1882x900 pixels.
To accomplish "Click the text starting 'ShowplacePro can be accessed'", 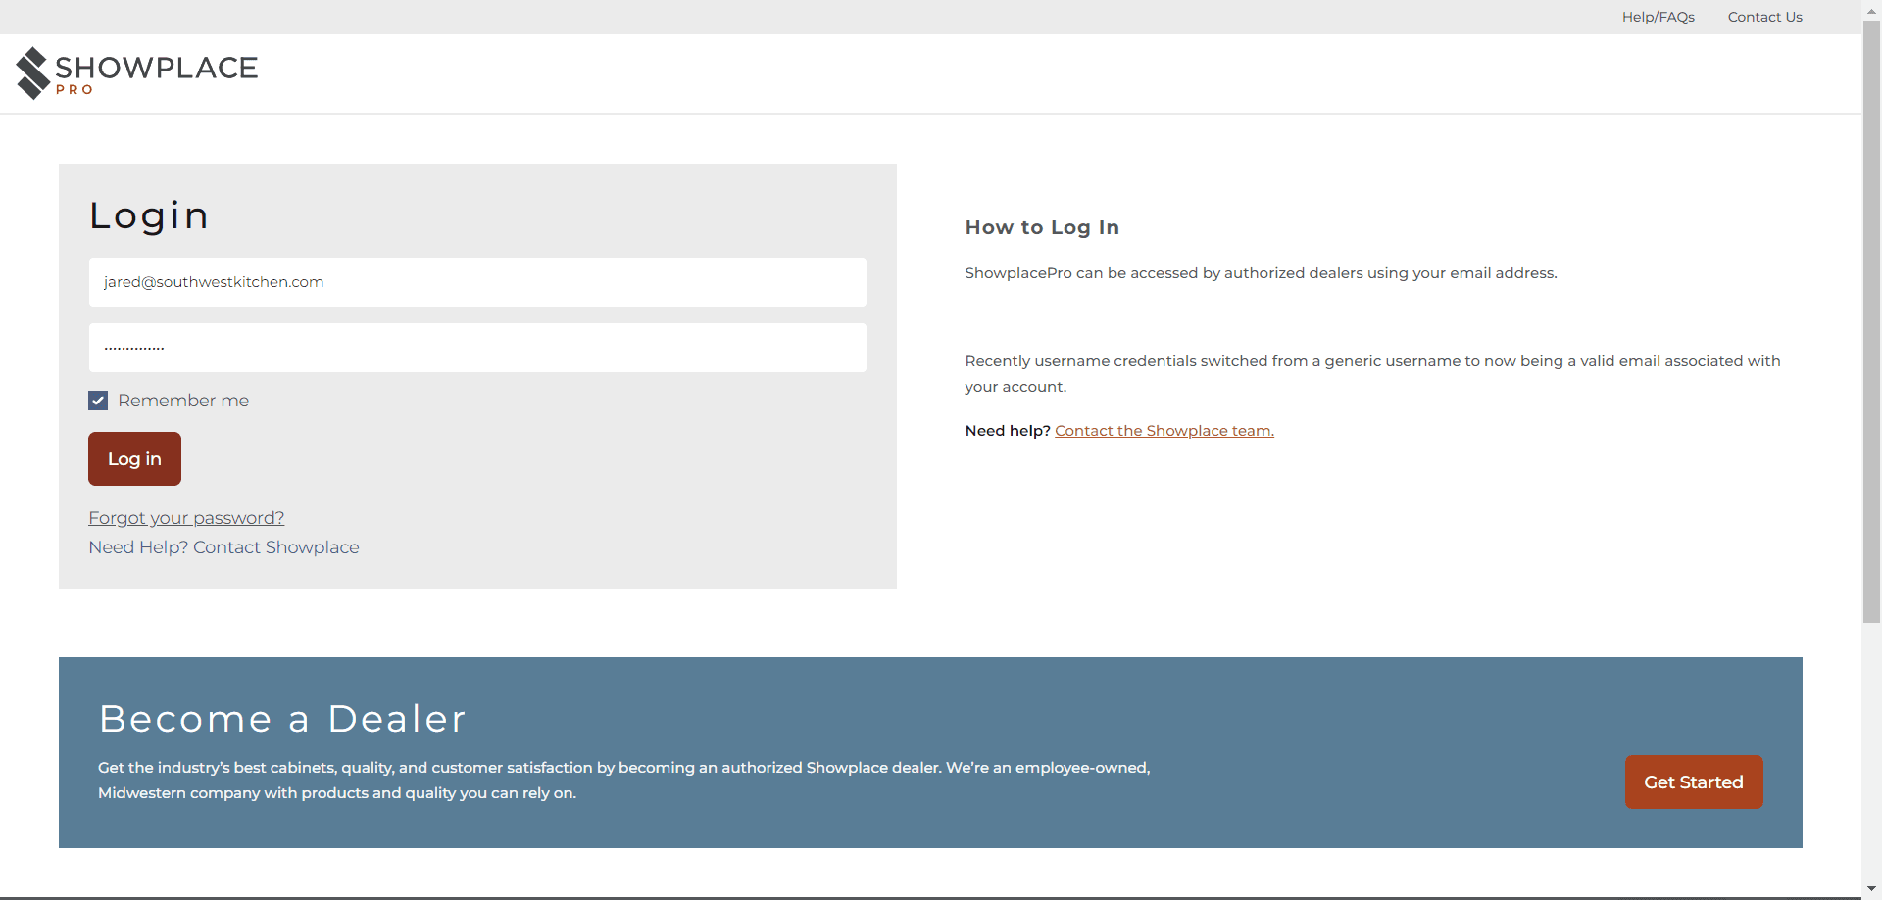I will click(x=1261, y=273).
